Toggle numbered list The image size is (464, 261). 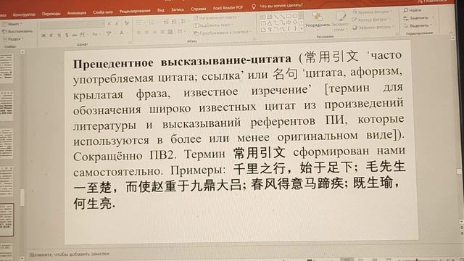tap(152, 22)
